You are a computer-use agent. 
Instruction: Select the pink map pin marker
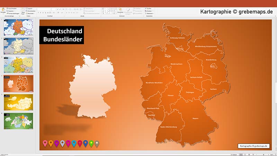click(x=45, y=144)
